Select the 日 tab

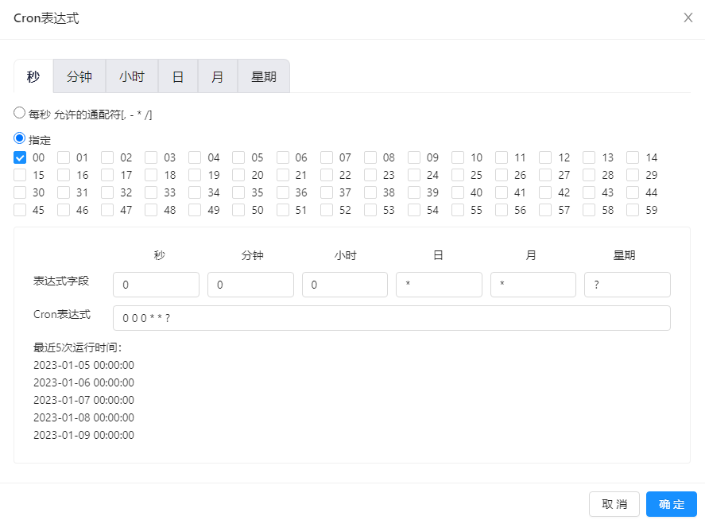point(178,76)
